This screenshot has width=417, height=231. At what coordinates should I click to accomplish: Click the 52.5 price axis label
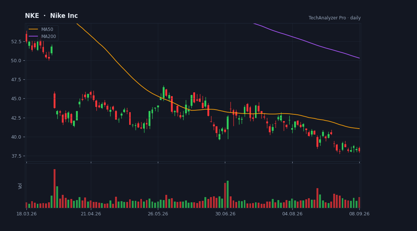(17, 41)
